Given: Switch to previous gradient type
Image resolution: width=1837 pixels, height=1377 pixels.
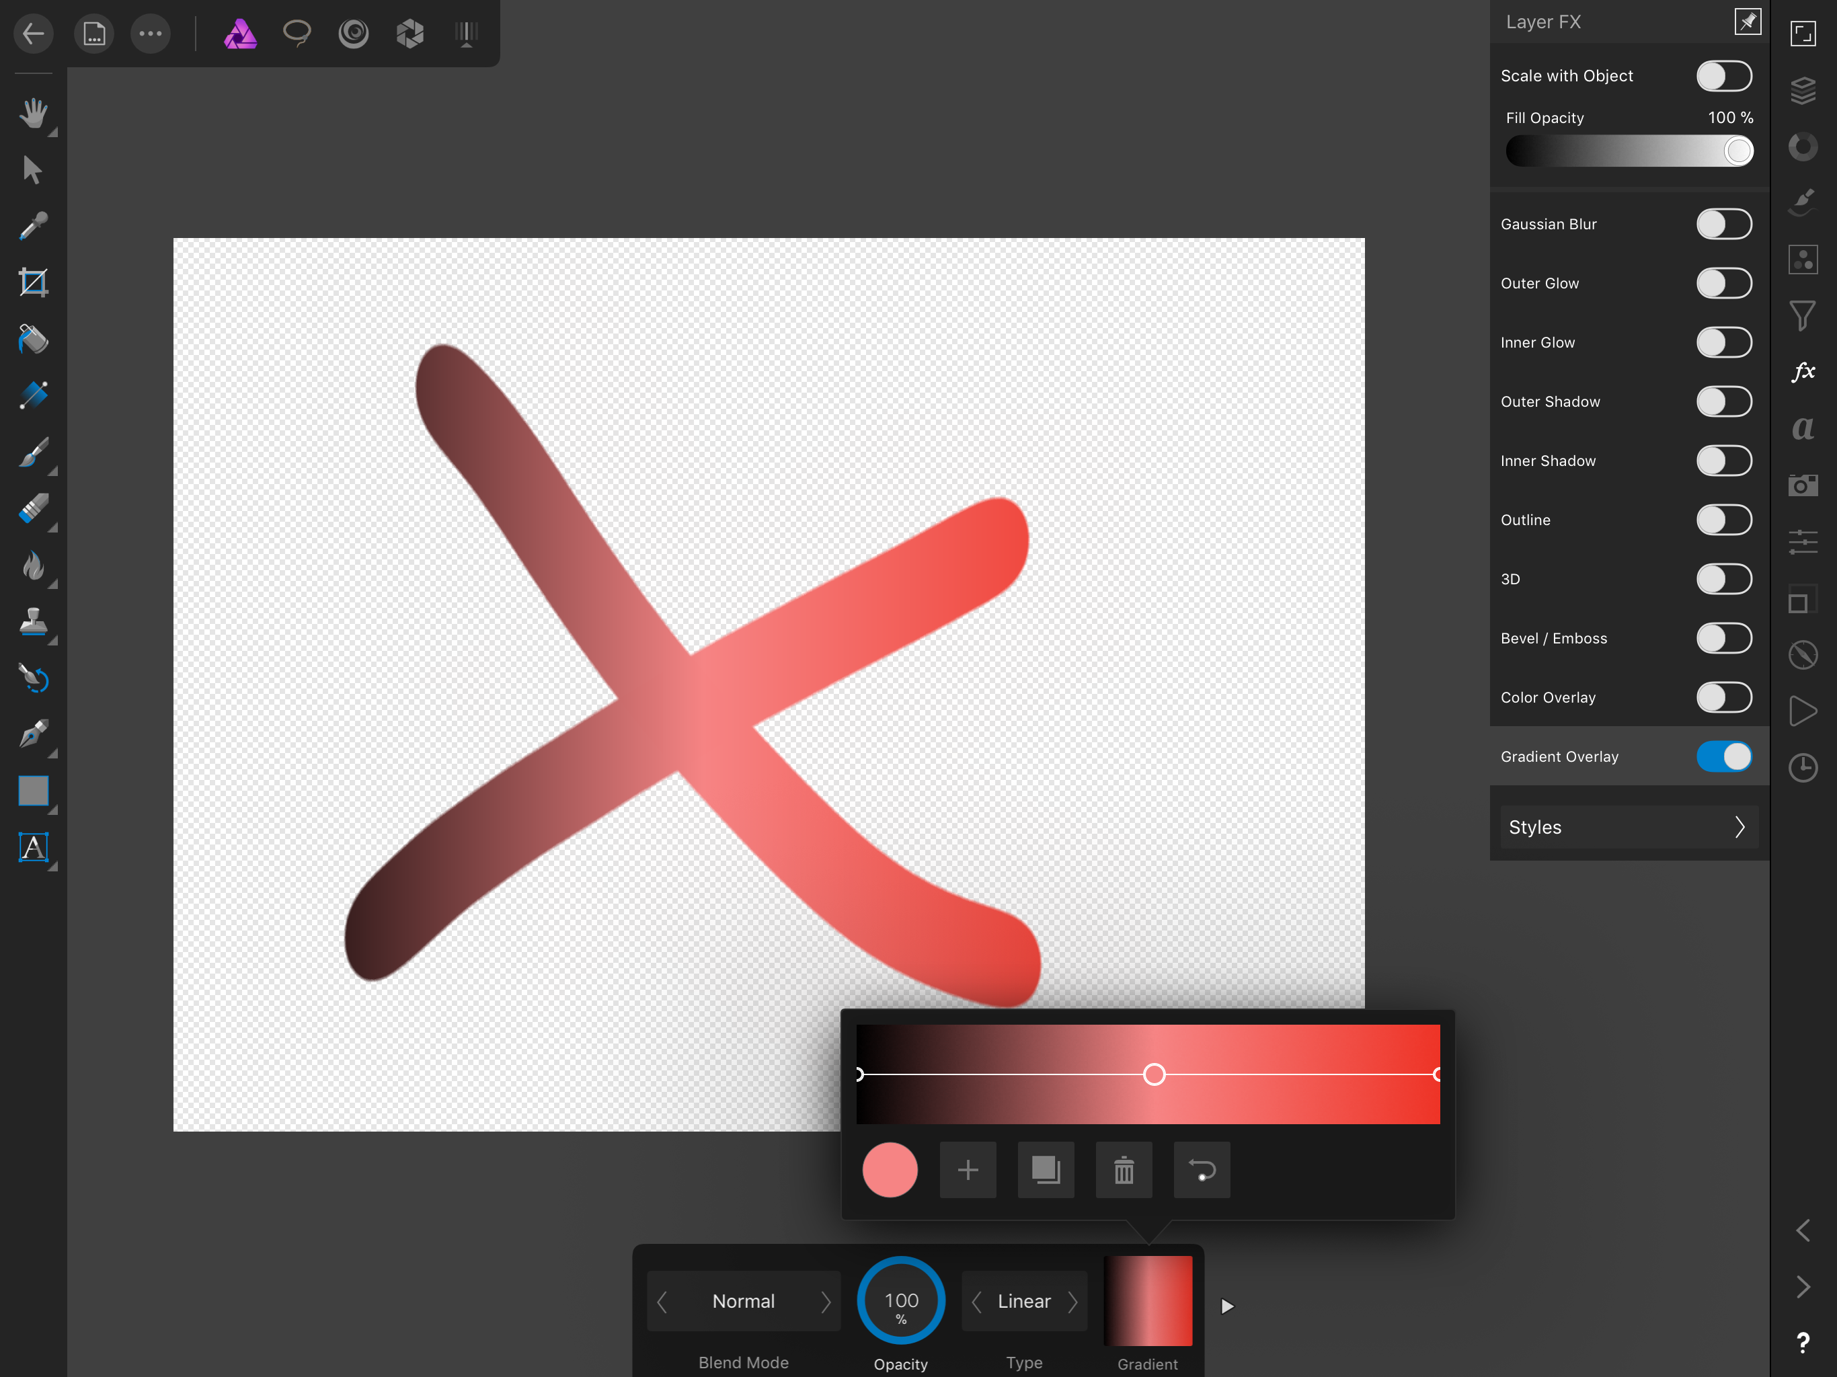Looking at the screenshot, I should [x=976, y=1302].
